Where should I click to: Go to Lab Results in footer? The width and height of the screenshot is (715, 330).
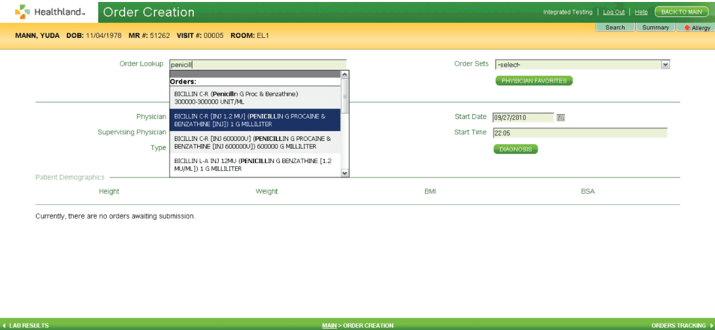tap(26, 325)
